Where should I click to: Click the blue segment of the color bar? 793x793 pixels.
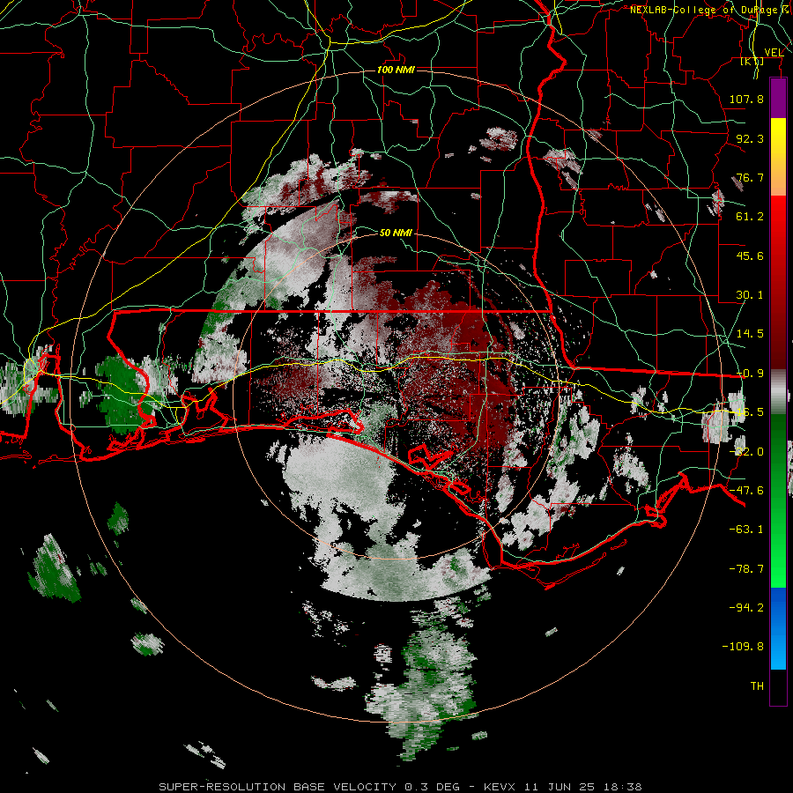coord(778,628)
